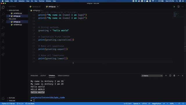The width and height of the screenshot is (186, 105).
Task: Click the print(greeting.capitalize()) code line
Action: click(x=56, y=40)
